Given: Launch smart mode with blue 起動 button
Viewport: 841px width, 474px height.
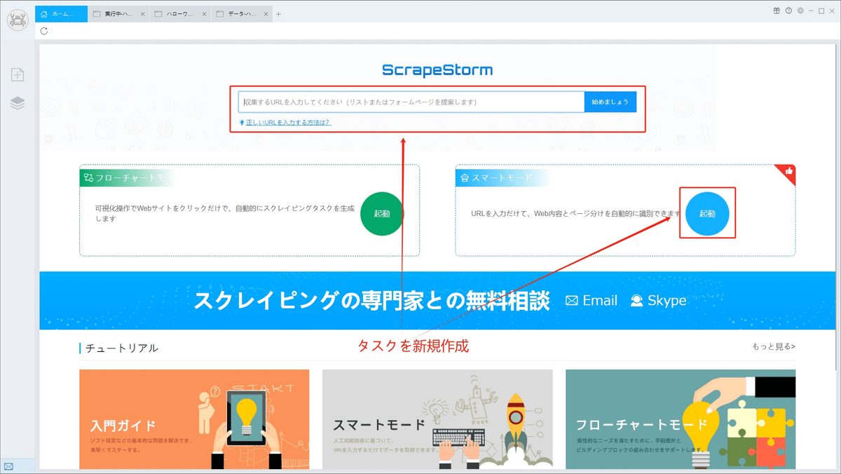Looking at the screenshot, I should (707, 213).
